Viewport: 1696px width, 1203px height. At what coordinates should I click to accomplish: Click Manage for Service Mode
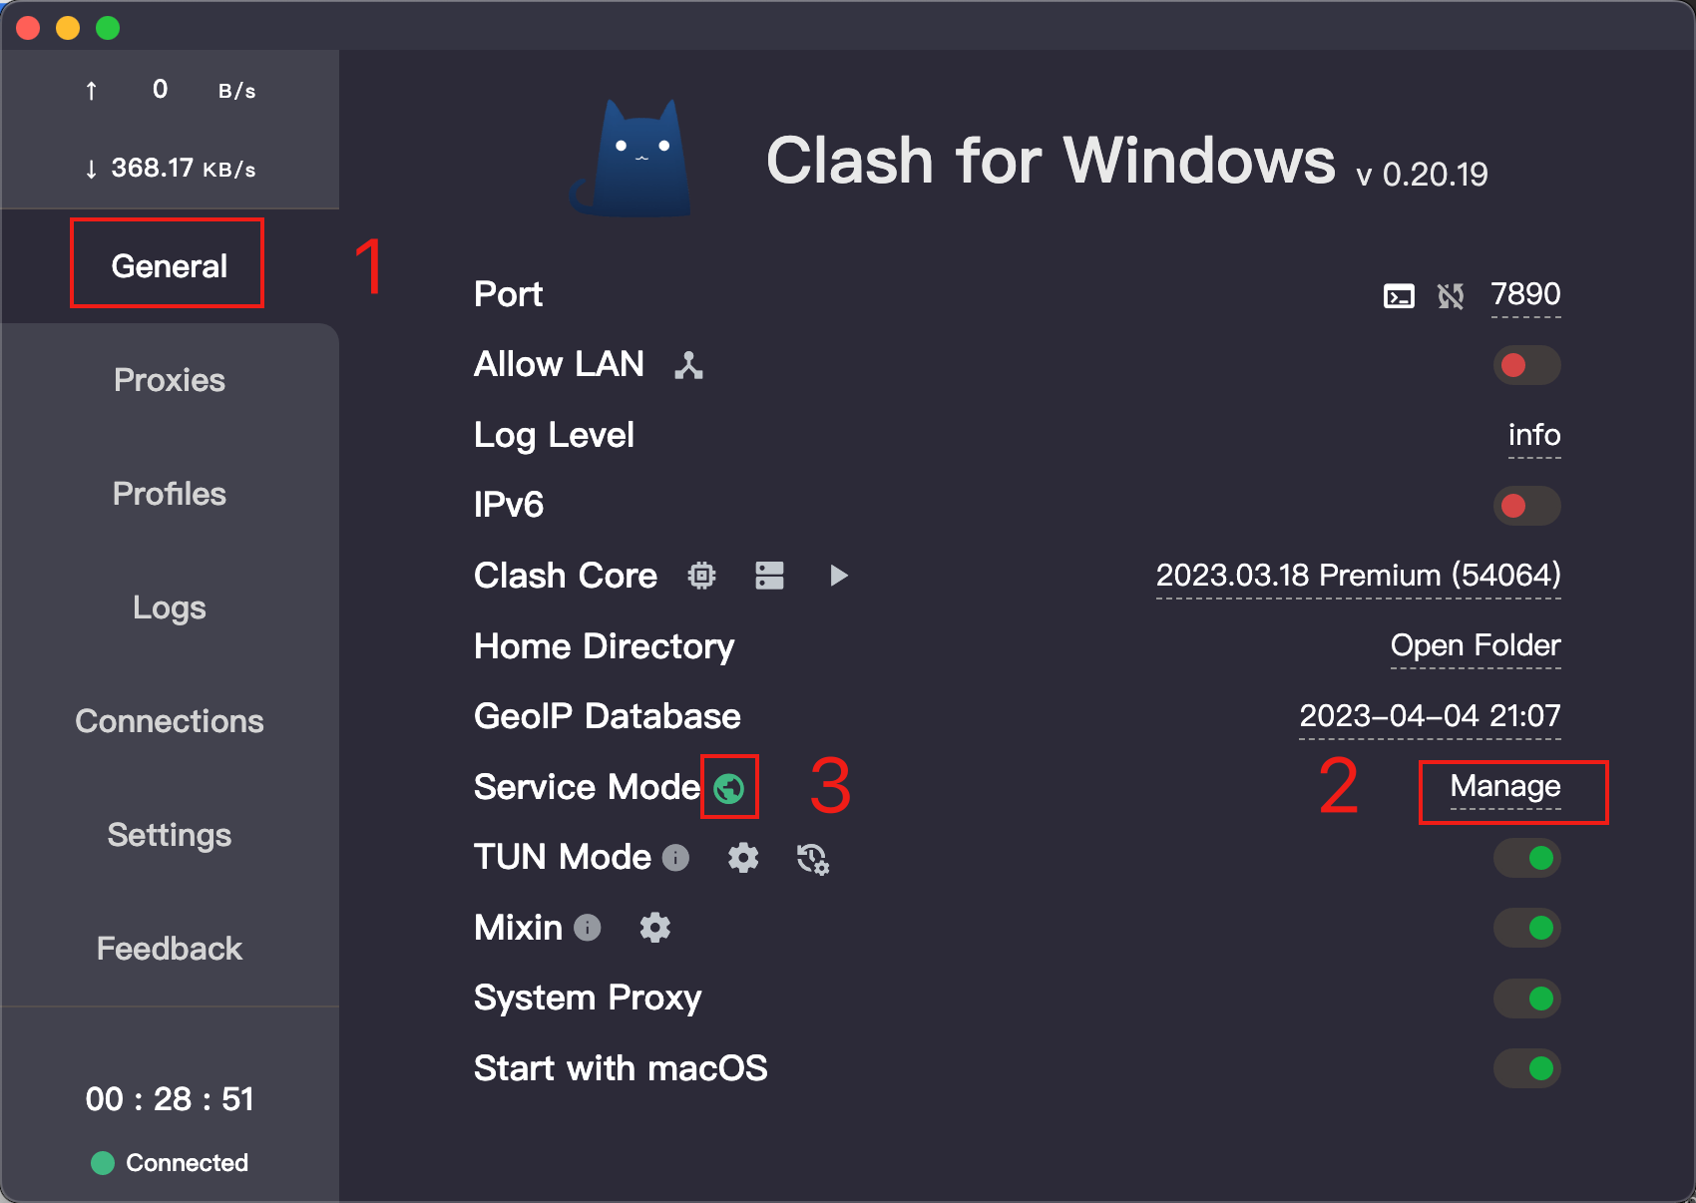tap(1505, 787)
